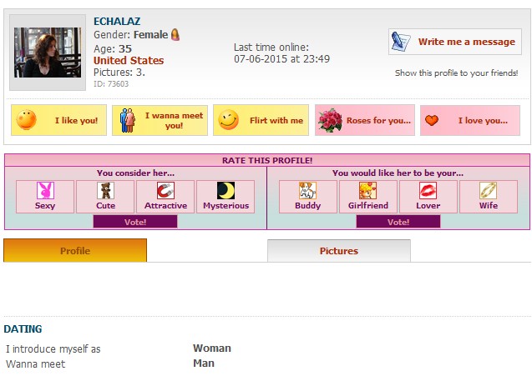Click the orange smiley icon on I like you
The image size is (532, 386).
pos(27,120)
